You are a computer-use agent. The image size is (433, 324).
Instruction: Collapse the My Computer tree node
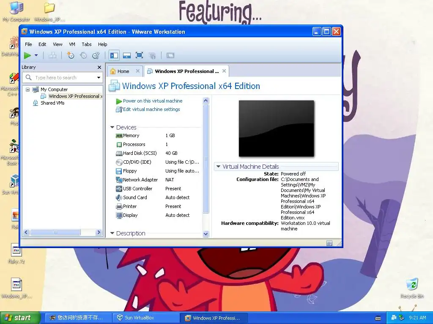point(27,89)
